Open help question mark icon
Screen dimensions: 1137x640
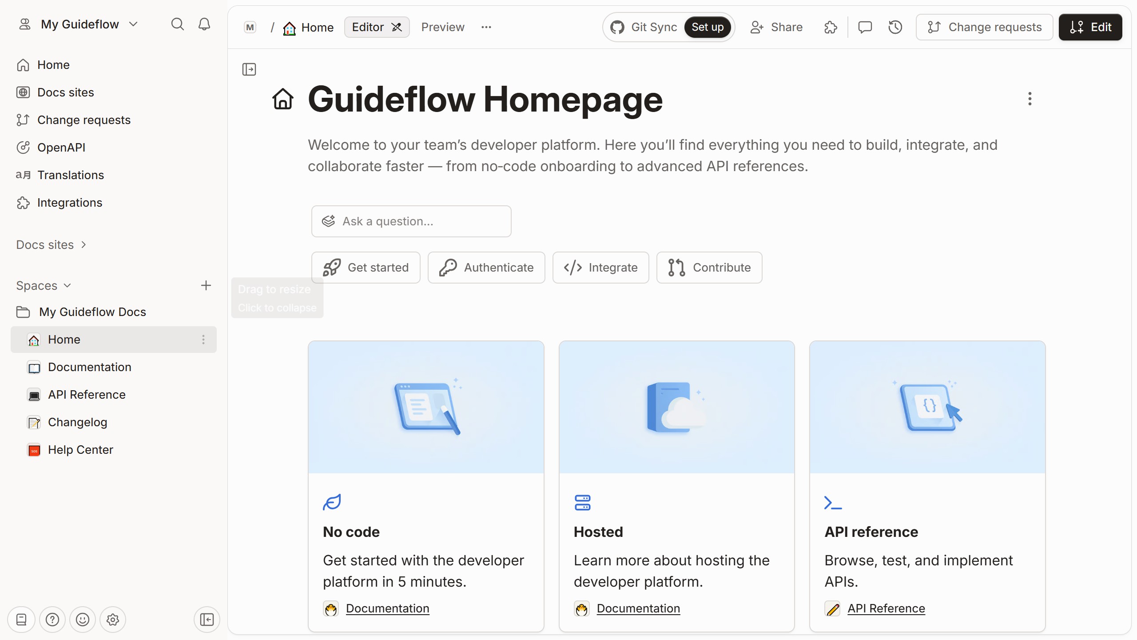52,620
